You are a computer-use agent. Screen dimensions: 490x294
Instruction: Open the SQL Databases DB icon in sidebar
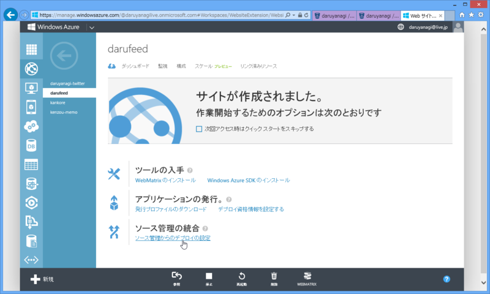click(31, 146)
